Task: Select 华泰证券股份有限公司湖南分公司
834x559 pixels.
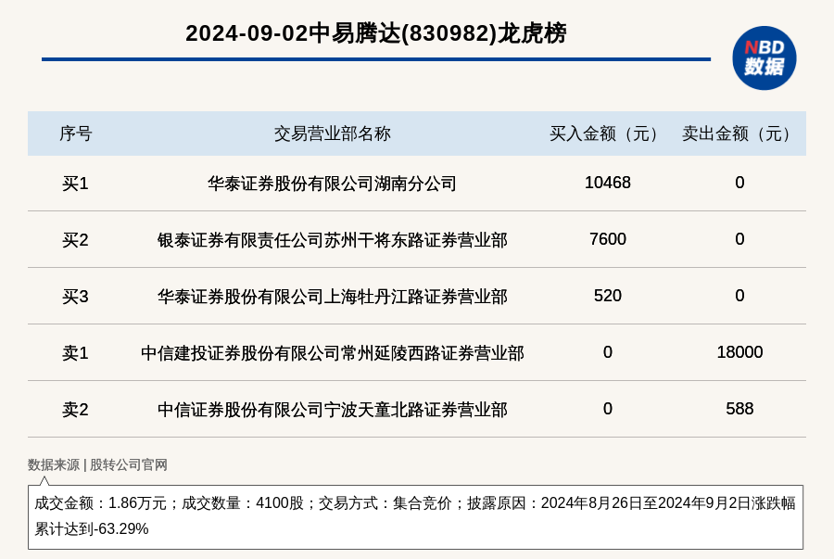Action: [333, 184]
